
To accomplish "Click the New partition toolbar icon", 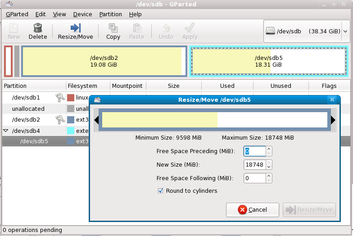I will click(x=14, y=28).
